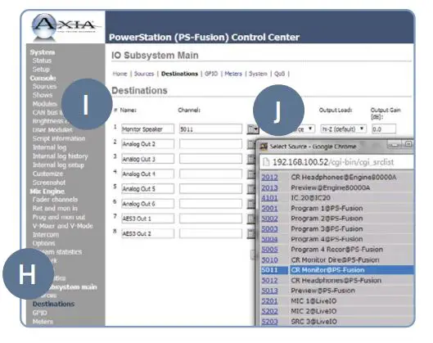Open source list browser for Analog Out 5
The height and width of the screenshot is (343, 433).
coord(251,188)
